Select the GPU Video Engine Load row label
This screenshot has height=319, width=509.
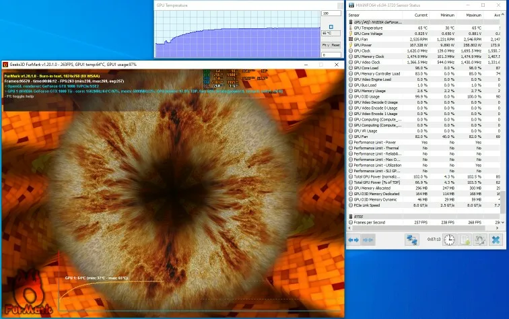(x=372, y=79)
